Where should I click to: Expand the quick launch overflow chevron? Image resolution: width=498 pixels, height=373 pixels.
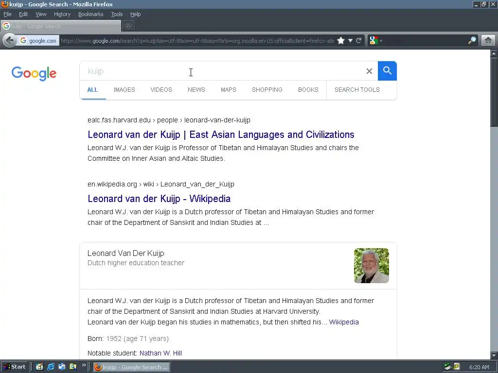pos(84,365)
